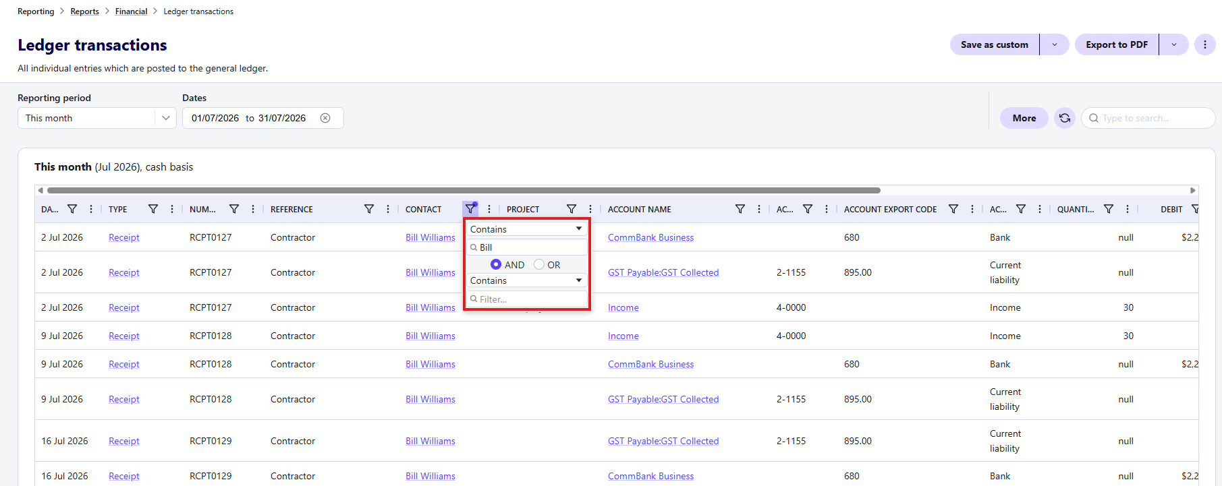This screenshot has height=486, width=1222.
Task: Open GST Payable:GST Collected link in 2 Jul row
Action: point(663,272)
